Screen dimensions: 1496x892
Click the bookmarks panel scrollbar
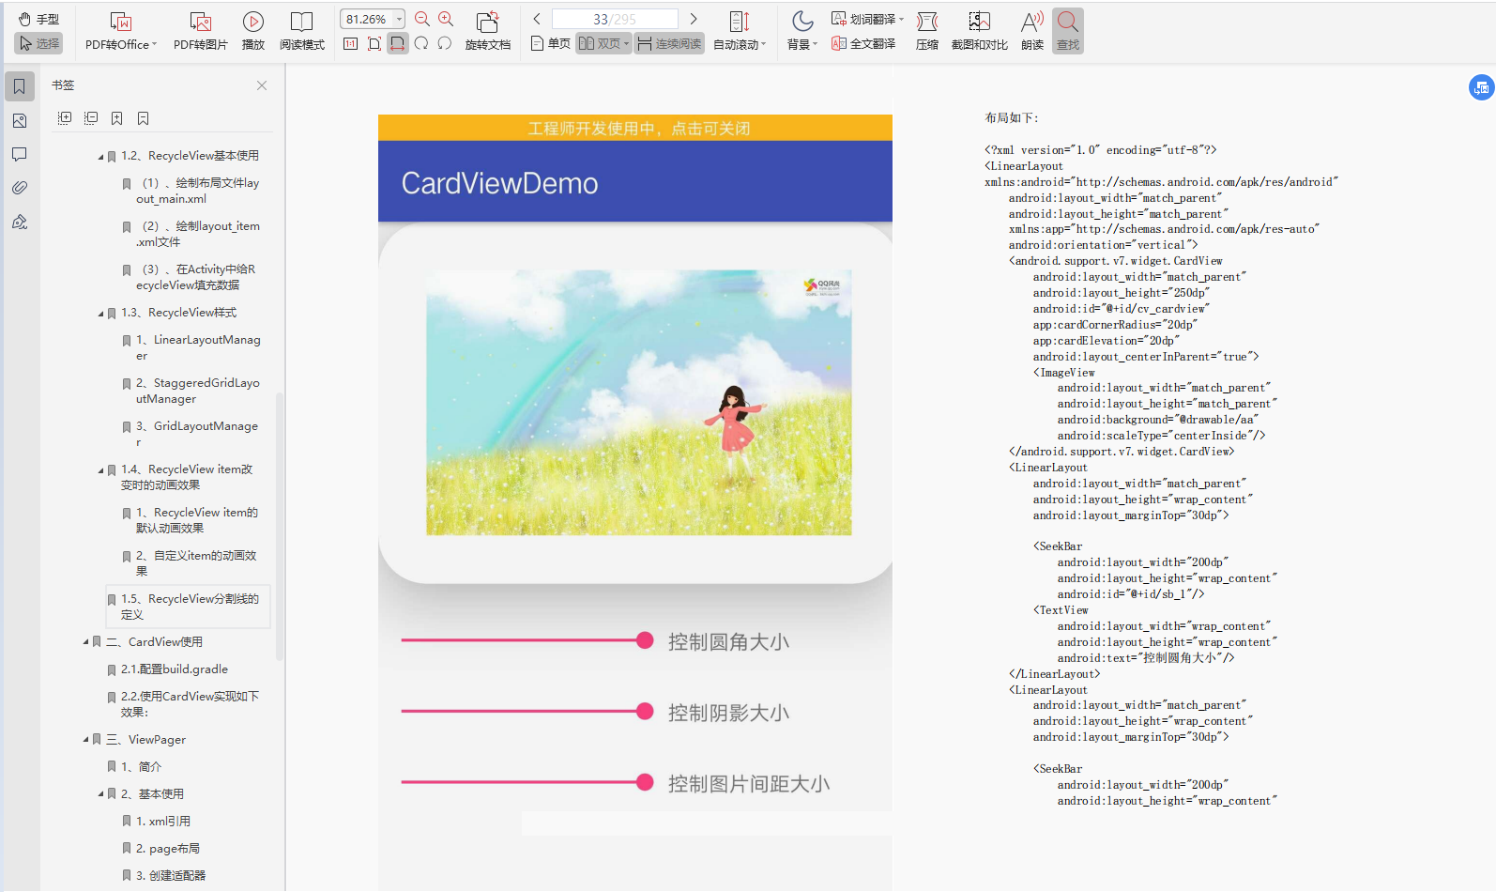(x=279, y=526)
